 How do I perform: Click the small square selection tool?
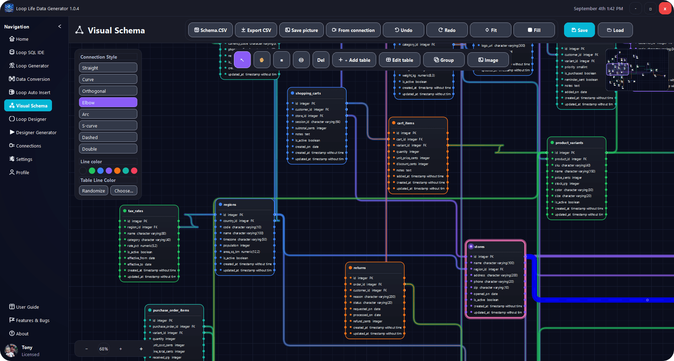(281, 60)
